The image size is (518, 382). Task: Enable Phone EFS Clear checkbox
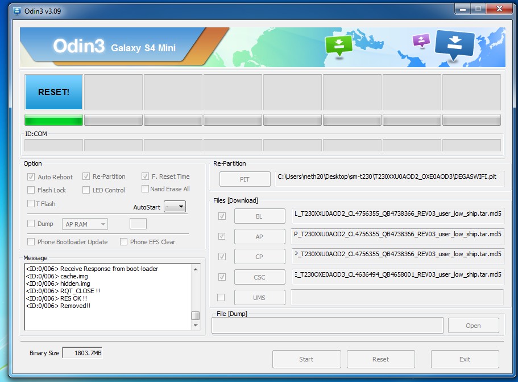123,242
